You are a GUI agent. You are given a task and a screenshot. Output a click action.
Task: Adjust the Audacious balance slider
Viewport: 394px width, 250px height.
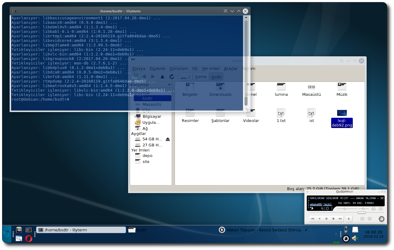(x=364, y=209)
